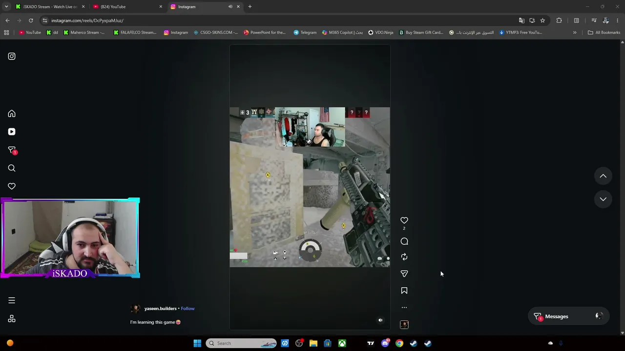Follow yaseen.builders

pos(187,309)
